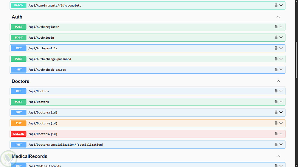Click lock icon on PATCH Appointments complete row
Screen dimensions: 298x167
click(276, 5)
